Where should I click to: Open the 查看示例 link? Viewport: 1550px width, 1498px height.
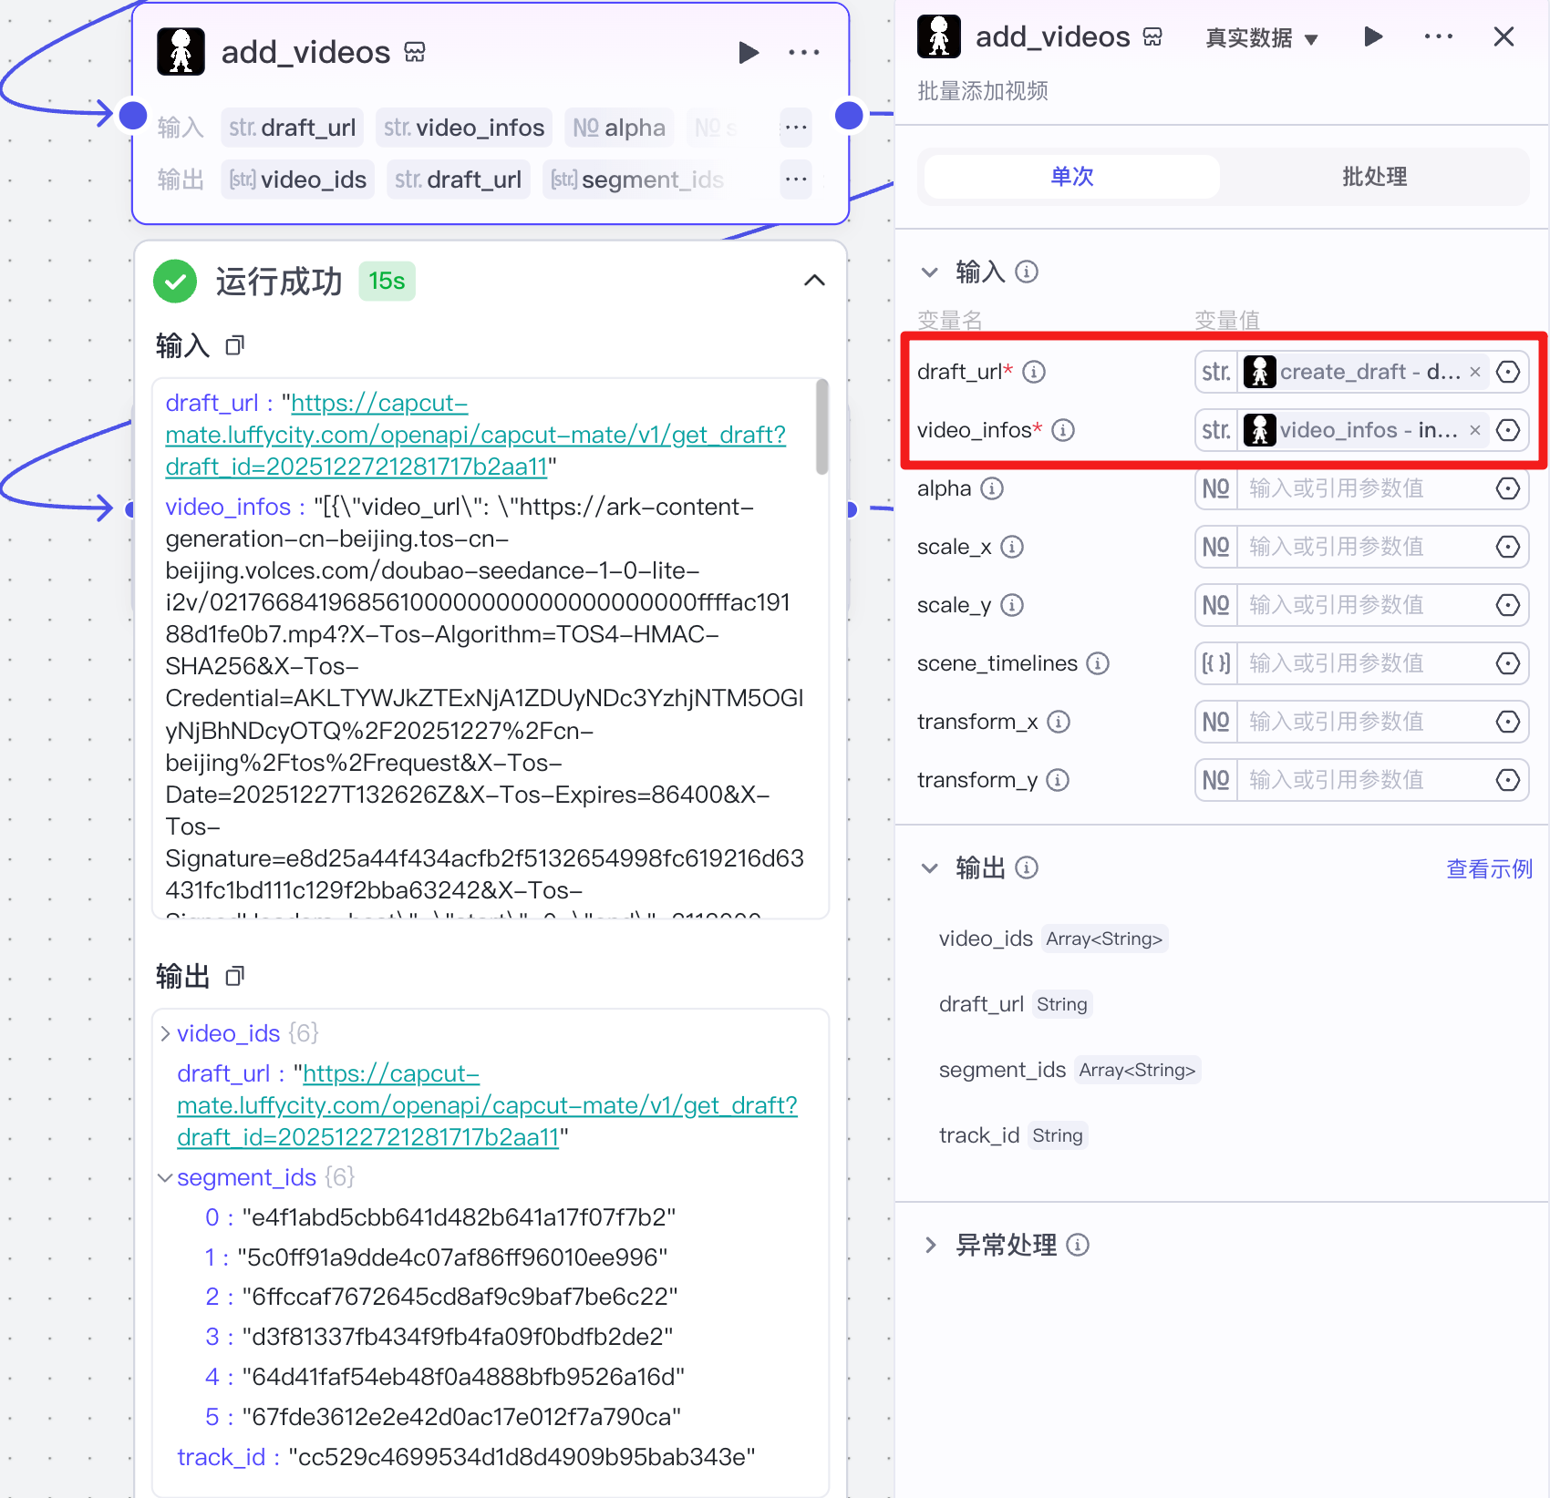(1489, 868)
